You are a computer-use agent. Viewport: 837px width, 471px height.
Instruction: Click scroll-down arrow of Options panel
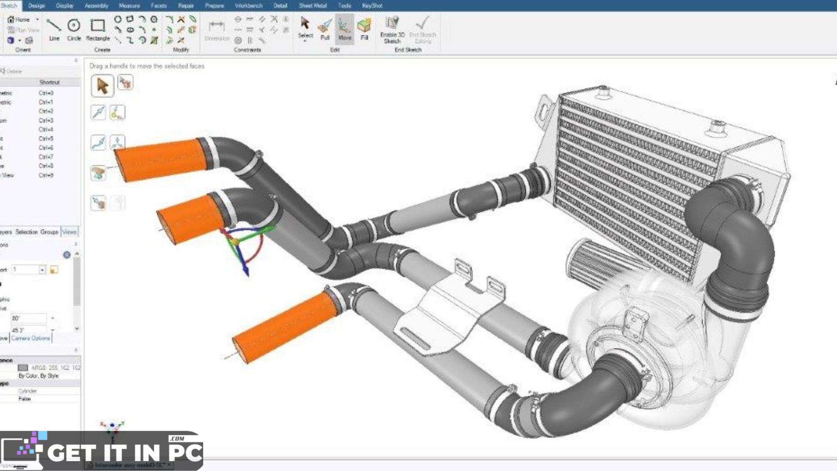(77, 329)
